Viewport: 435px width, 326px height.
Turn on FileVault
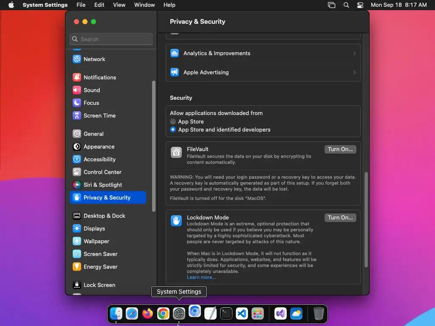coord(340,149)
